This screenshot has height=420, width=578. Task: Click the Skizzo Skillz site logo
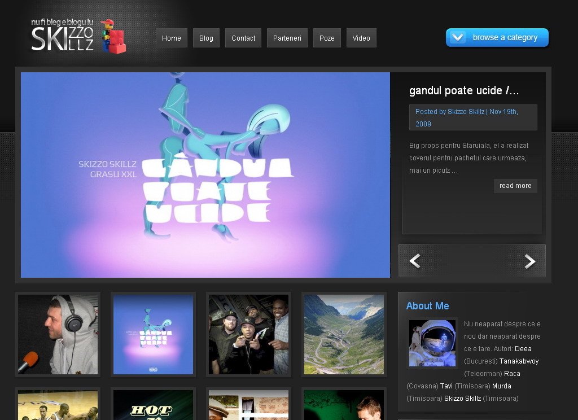pos(62,36)
